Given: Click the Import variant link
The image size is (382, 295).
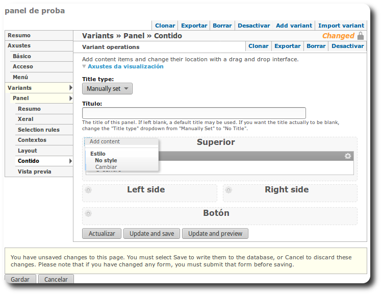Looking at the screenshot, I should 341,26.
